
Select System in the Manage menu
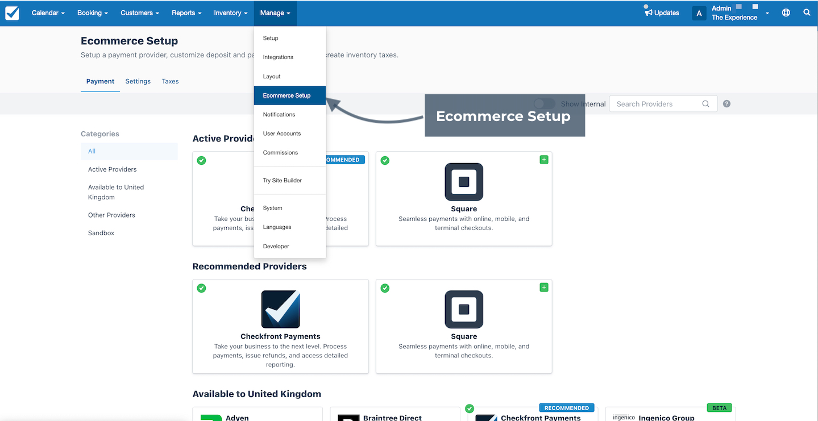tap(290, 208)
